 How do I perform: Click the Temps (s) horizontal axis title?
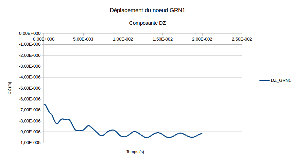(135, 152)
